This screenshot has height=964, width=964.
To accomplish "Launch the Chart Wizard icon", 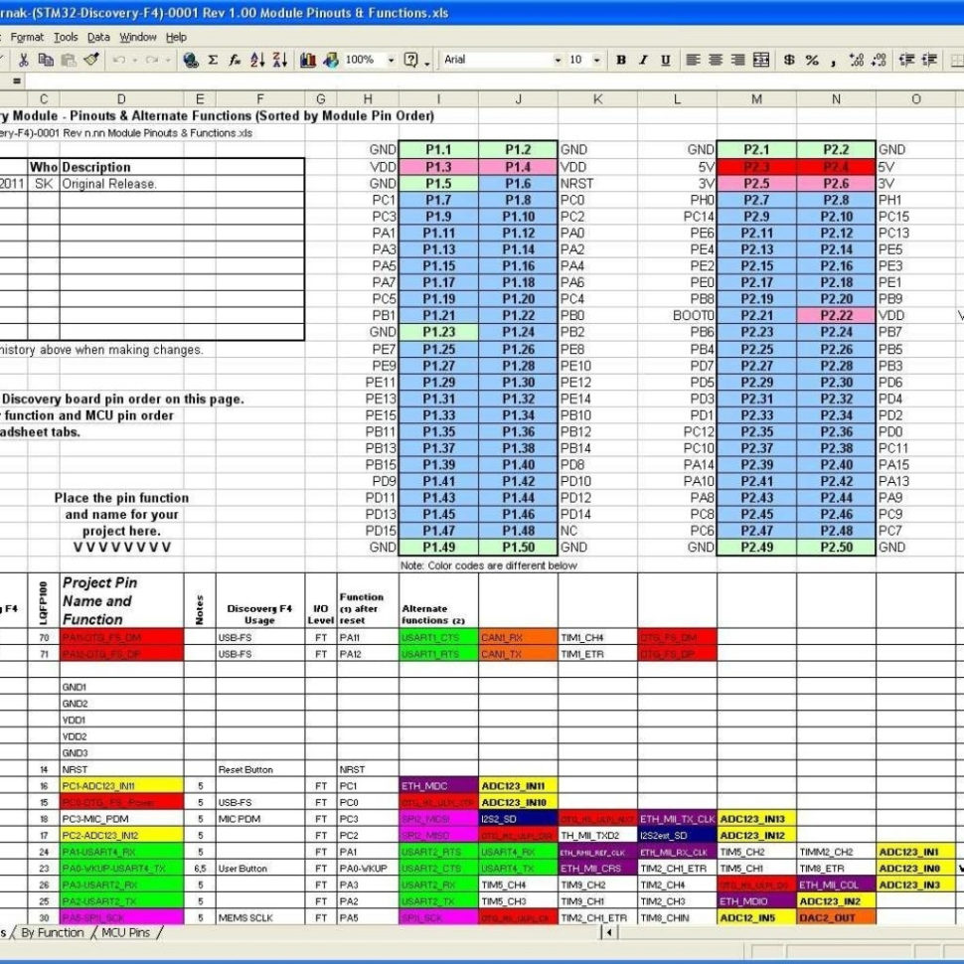I will (x=309, y=60).
